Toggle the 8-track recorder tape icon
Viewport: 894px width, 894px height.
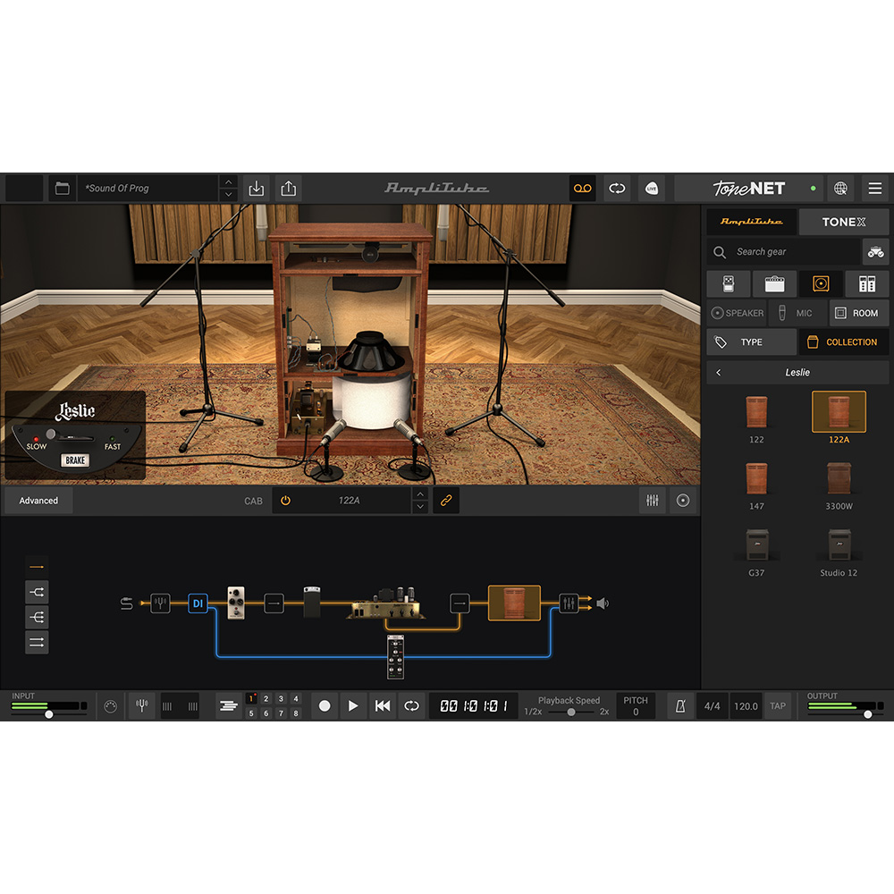(582, 188)
